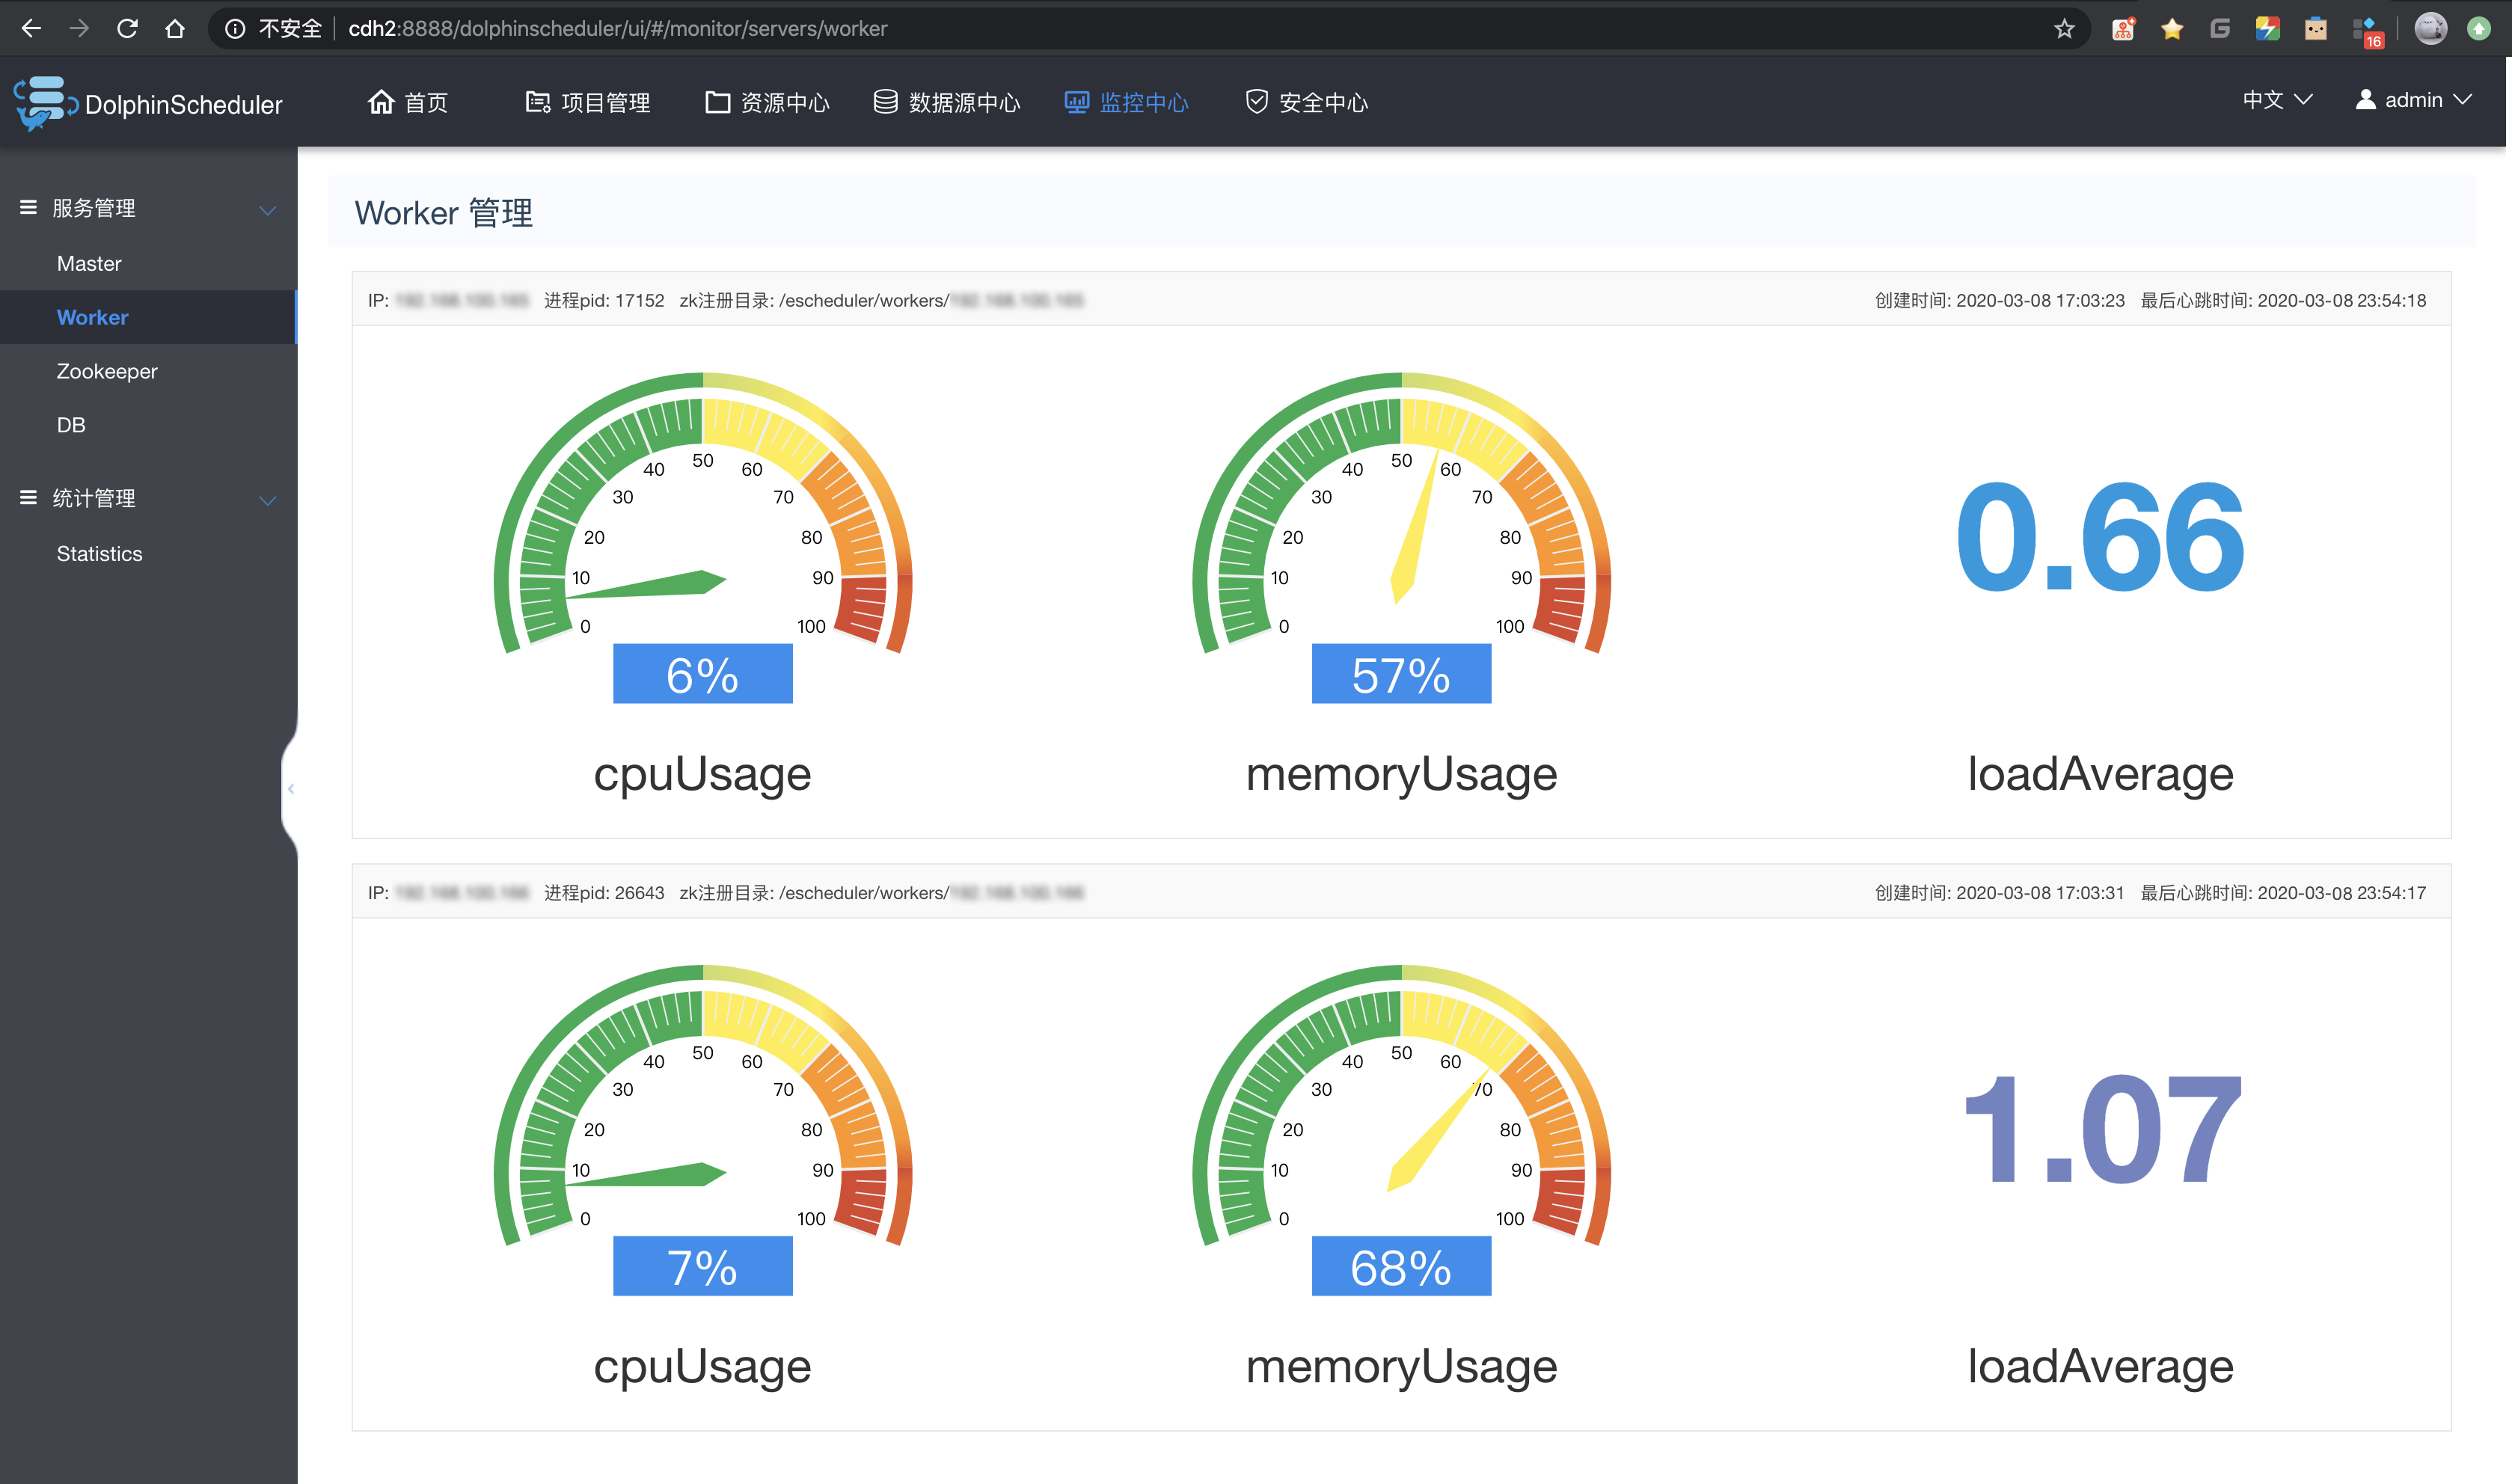Click the admin user avatar icon
Image resolution: width=2512 pixels, height=1484 pixels.
(x=2365, y=99)
